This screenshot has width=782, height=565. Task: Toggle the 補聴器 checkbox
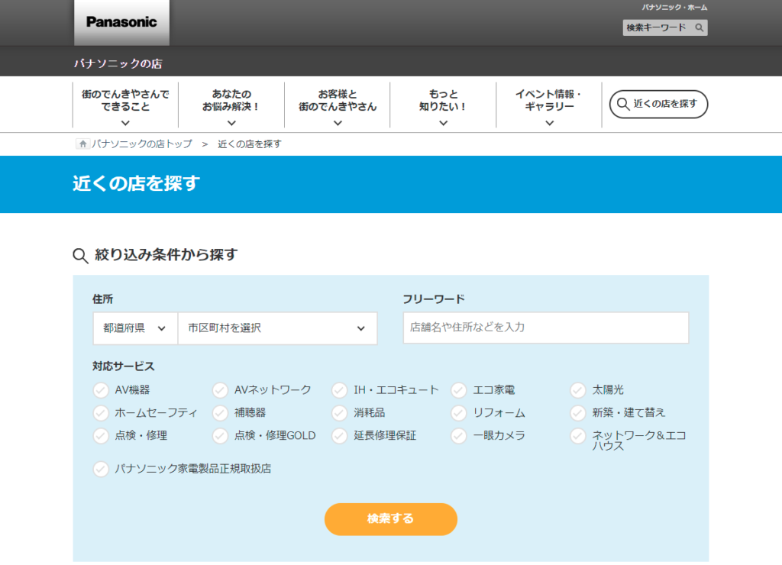coord(220,413)
